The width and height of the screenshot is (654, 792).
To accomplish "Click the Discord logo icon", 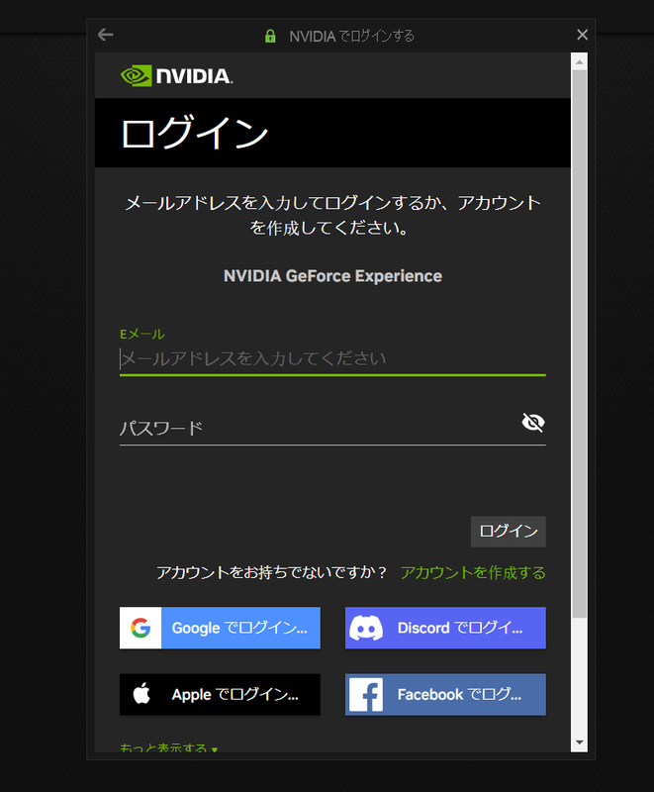I will [x=366, y=628].
